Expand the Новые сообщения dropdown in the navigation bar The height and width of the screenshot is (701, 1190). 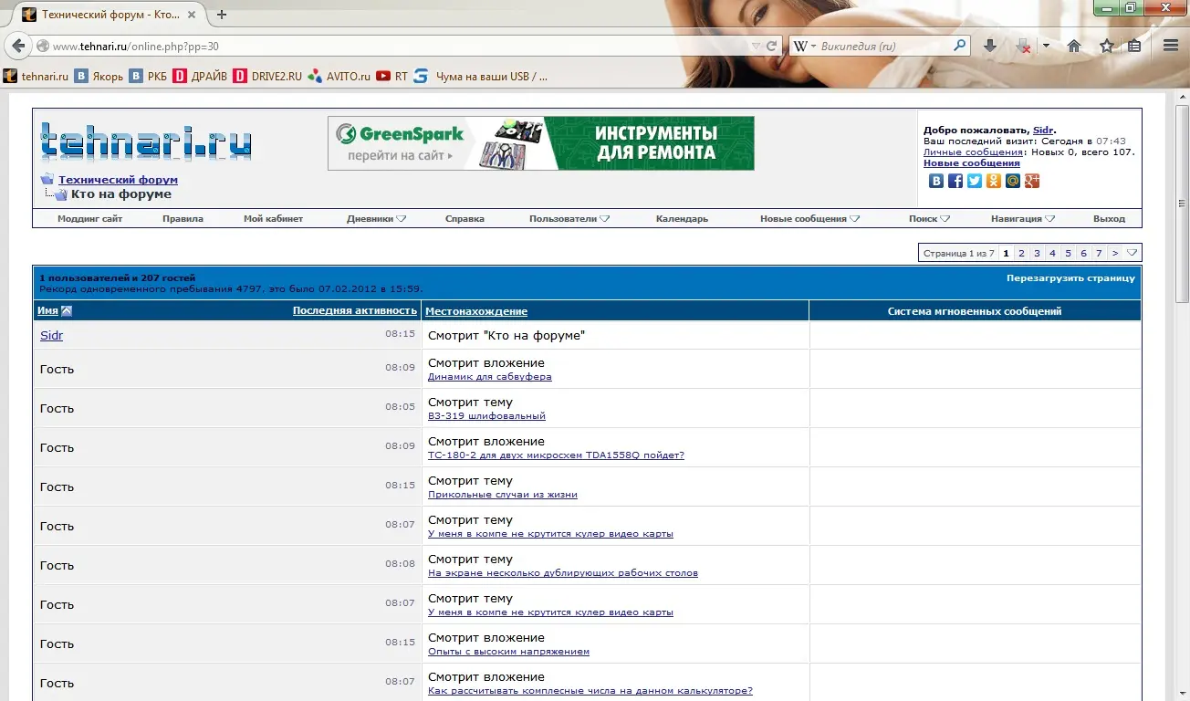(x=854, y=219)
